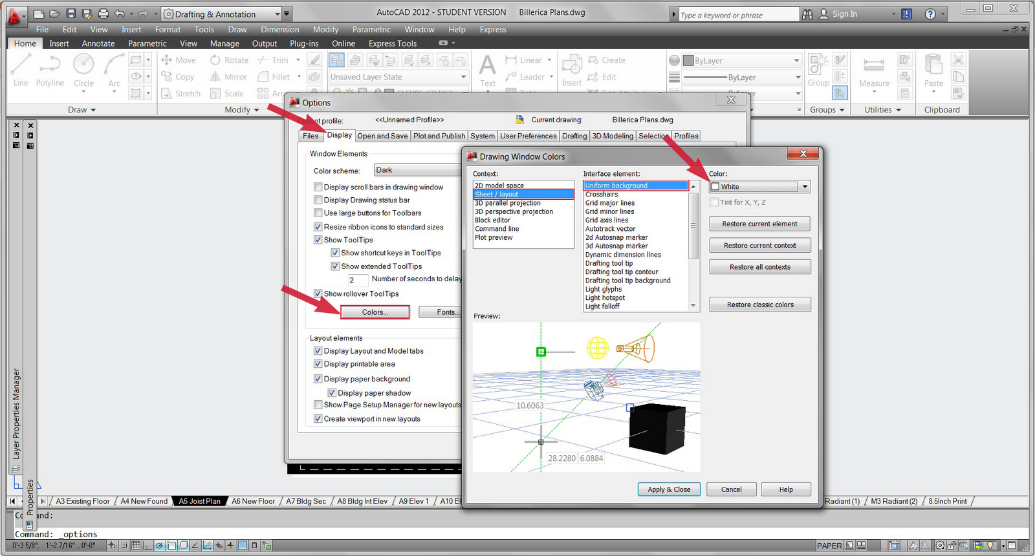Click the Measure utility tool
Image resolution: width=1035 pixels, height=556 pixels.
pos(874,70)
